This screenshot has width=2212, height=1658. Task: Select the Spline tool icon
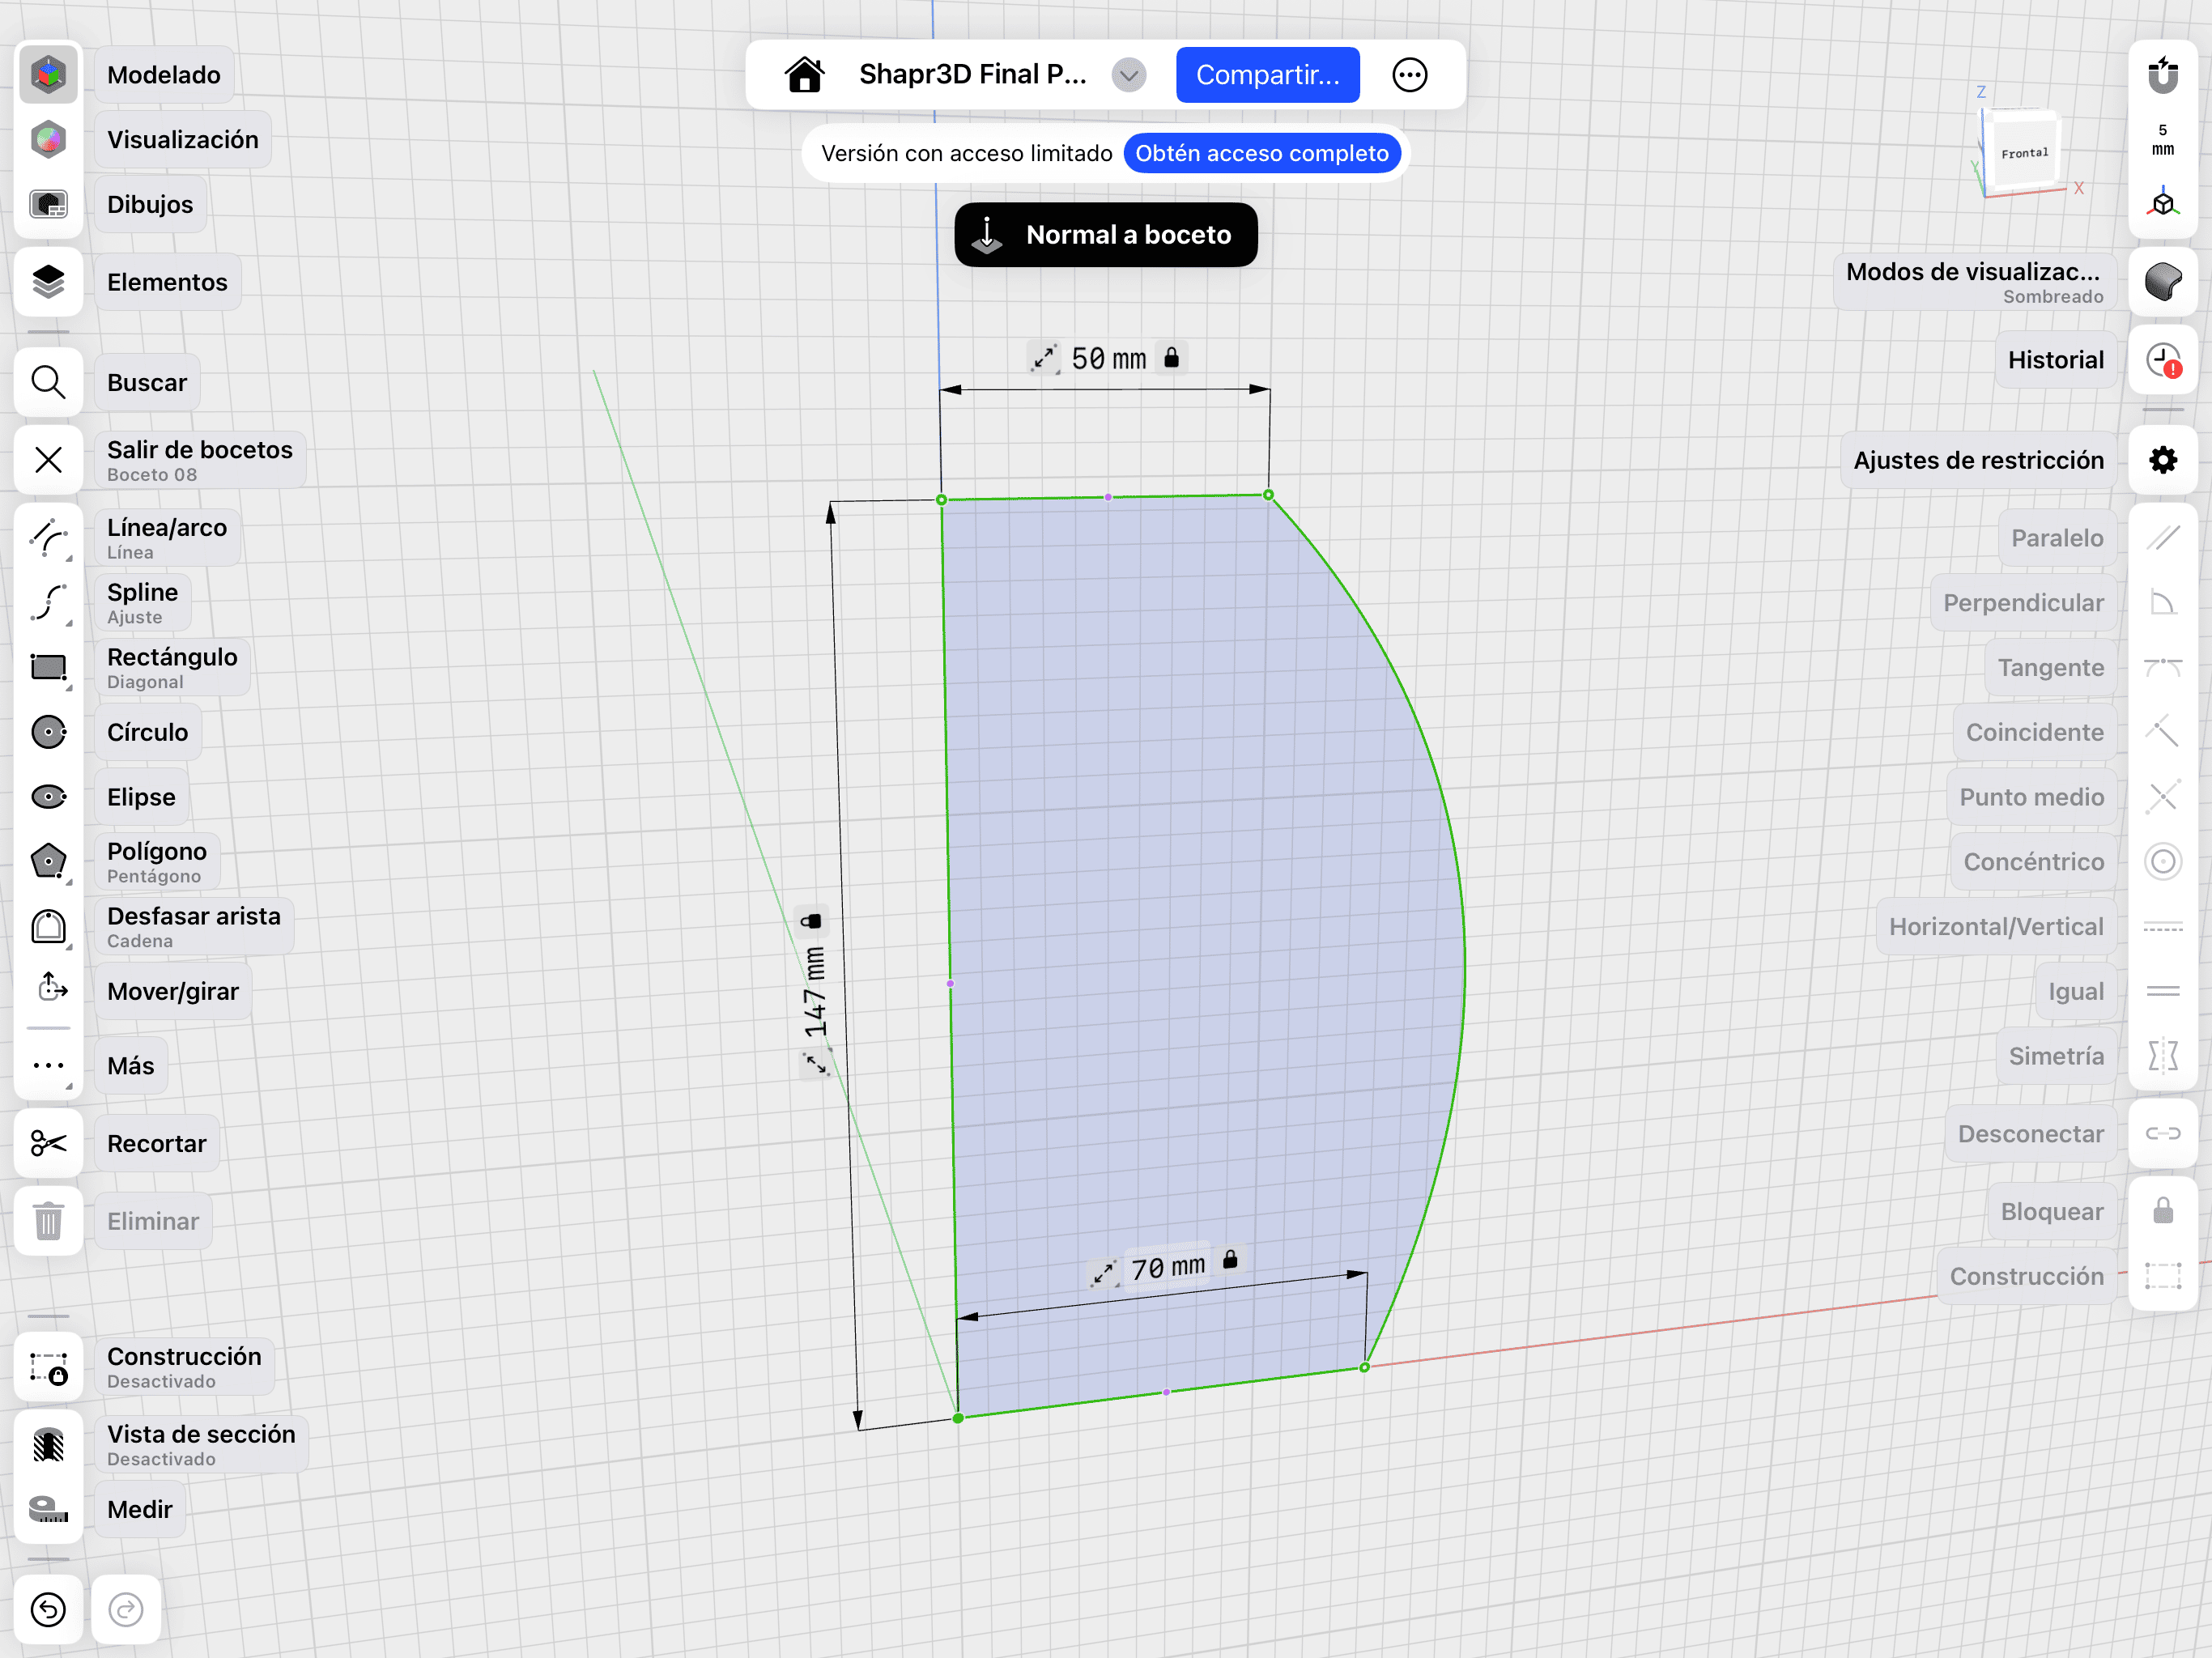[48, 603]
